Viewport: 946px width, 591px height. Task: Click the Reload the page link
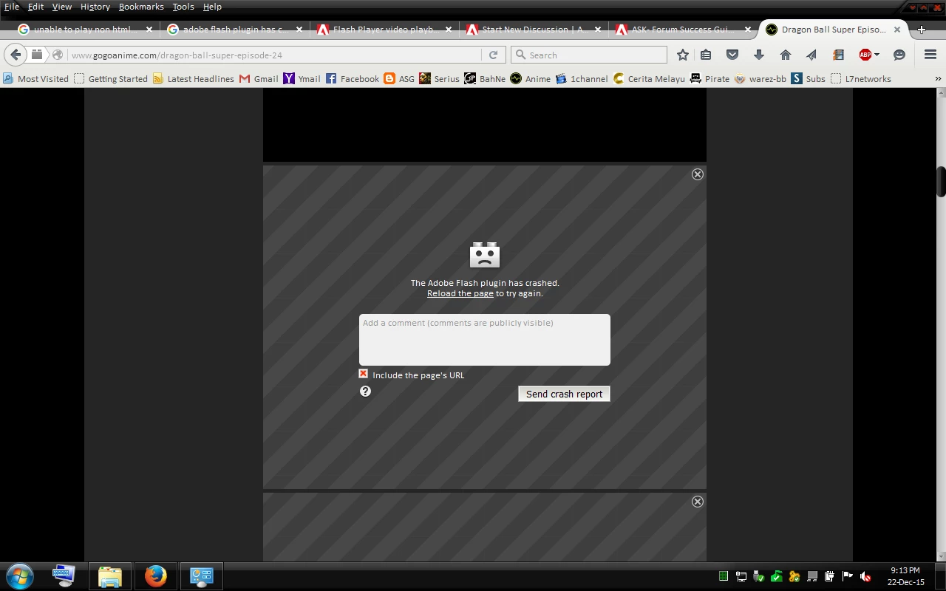point(460,293)
